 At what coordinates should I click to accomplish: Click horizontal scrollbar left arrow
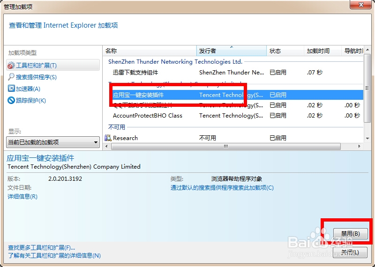point(106,146)
